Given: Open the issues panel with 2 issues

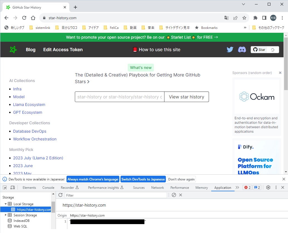Looking at the screenshot, I should tap(257, 187).
